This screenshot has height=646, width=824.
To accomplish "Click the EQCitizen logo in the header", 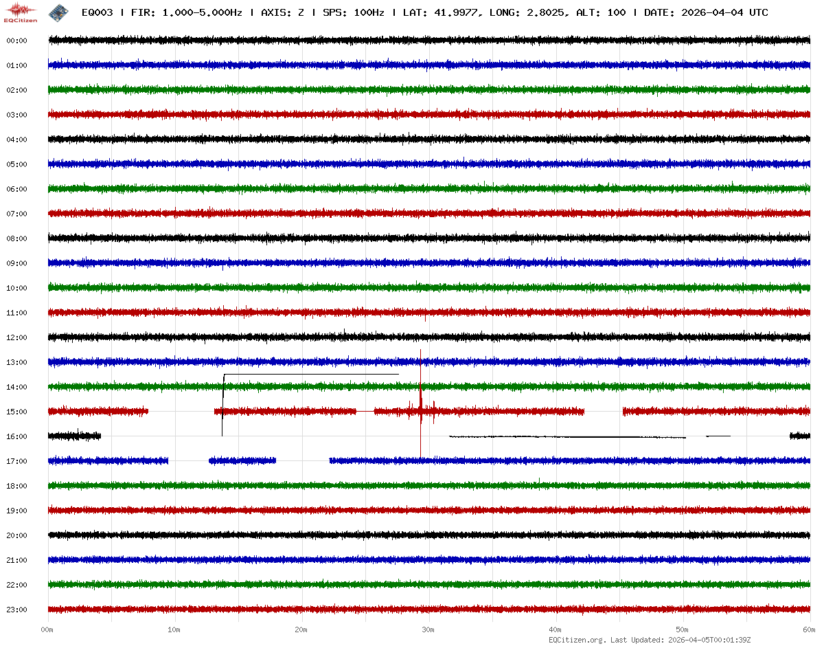I will coord(21,12).
